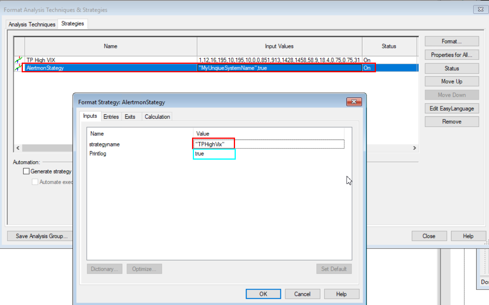Image resolution: width=489 pixels, height=305 pixels.
Task: Click the Move Up button
Action: click(451, 82)
